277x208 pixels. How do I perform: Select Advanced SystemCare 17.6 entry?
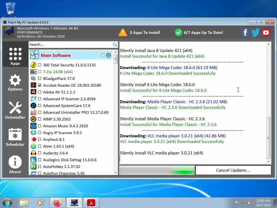tap(67, 106)
